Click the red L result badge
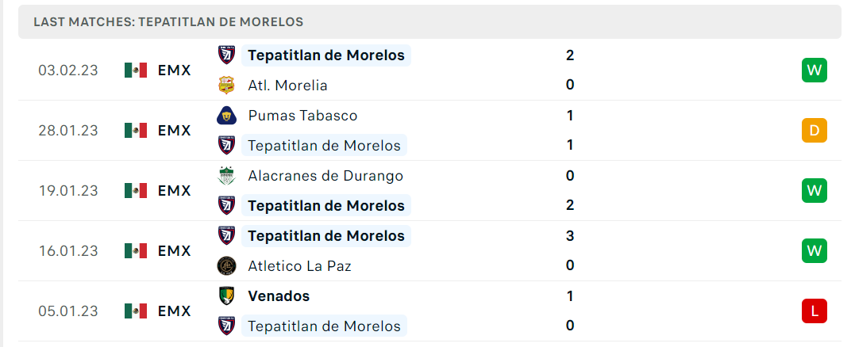855x347 pixels. coord(814,311)
